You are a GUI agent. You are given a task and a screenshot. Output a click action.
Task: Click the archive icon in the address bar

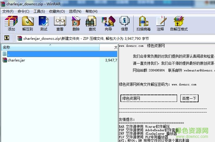20,38
